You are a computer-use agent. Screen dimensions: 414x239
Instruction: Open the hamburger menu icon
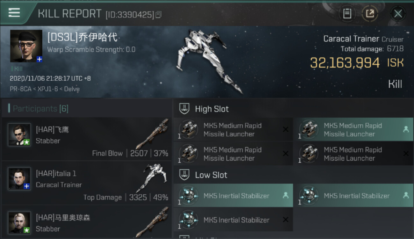tap(14, 13)
